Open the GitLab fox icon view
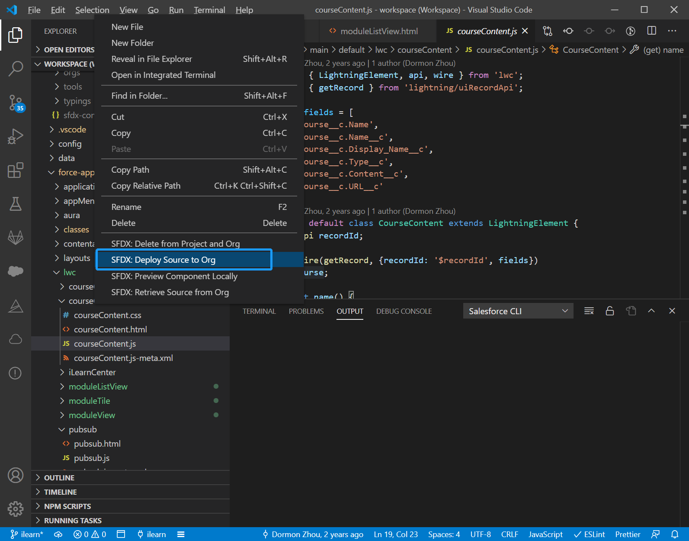 point(16,238)
